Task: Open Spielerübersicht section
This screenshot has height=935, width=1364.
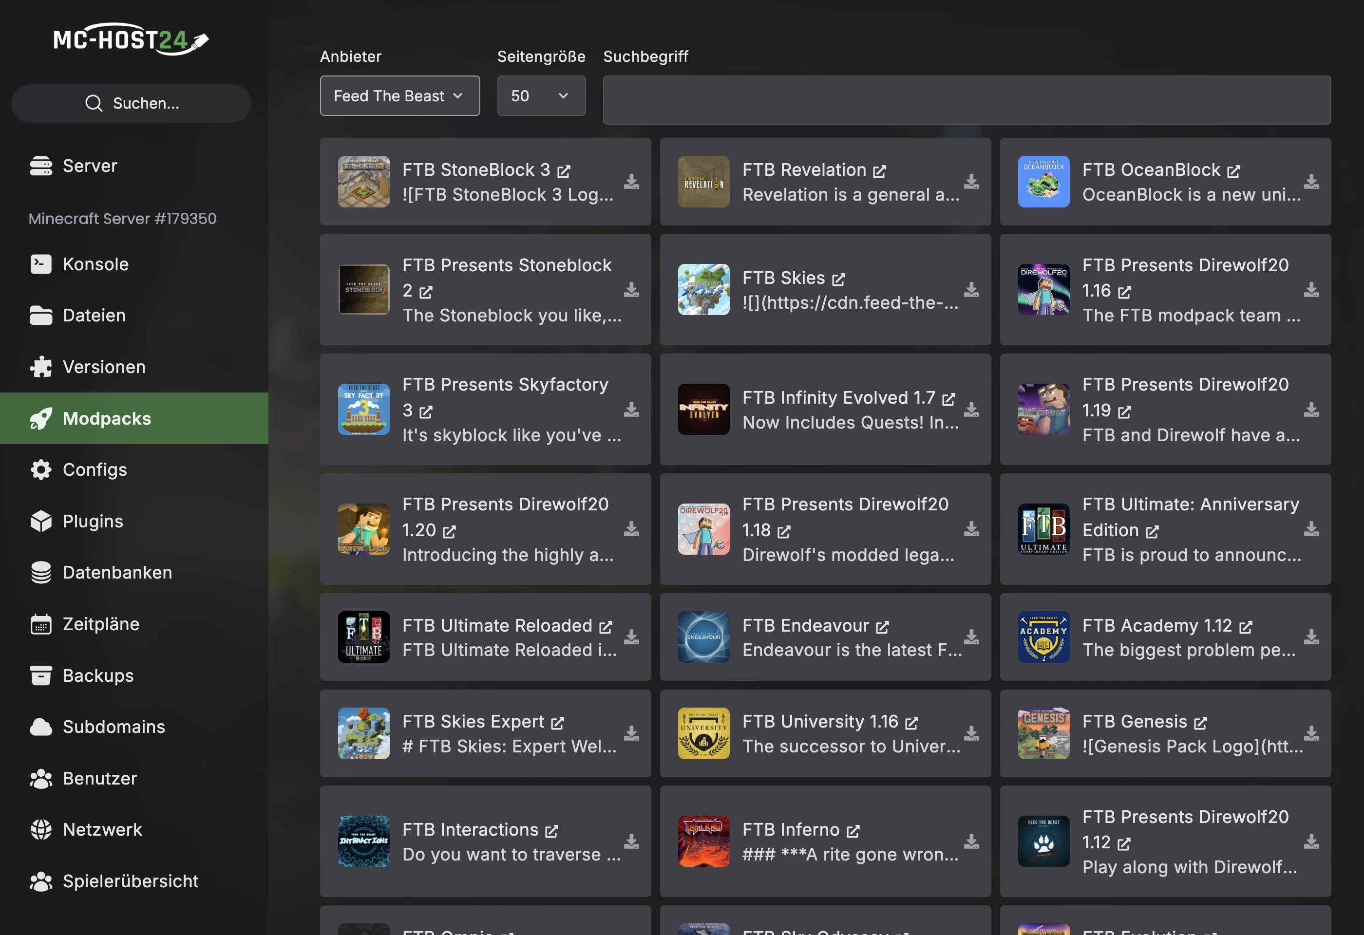Action: (134, 880)
